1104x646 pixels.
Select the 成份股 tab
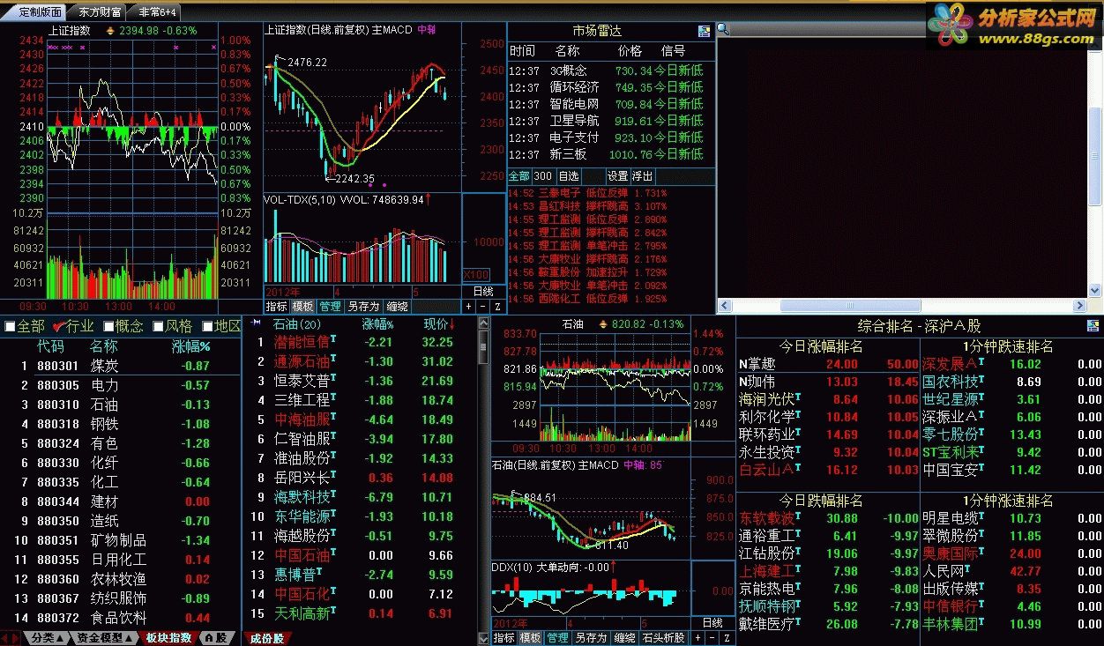(265, 638)
